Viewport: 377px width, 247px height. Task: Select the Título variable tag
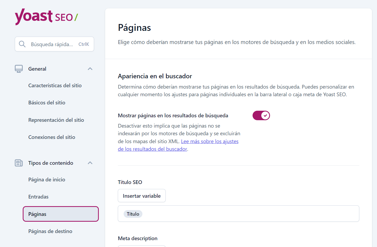pos(133,214)
